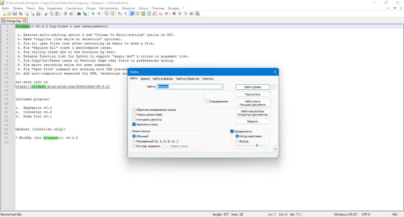Click 'Найти все во Всех Открытых Документах'
This screenshot has width=404, height=217.
click(253, 113)
